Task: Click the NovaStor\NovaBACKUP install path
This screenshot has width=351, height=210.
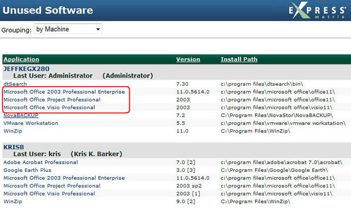Action: 277,115
